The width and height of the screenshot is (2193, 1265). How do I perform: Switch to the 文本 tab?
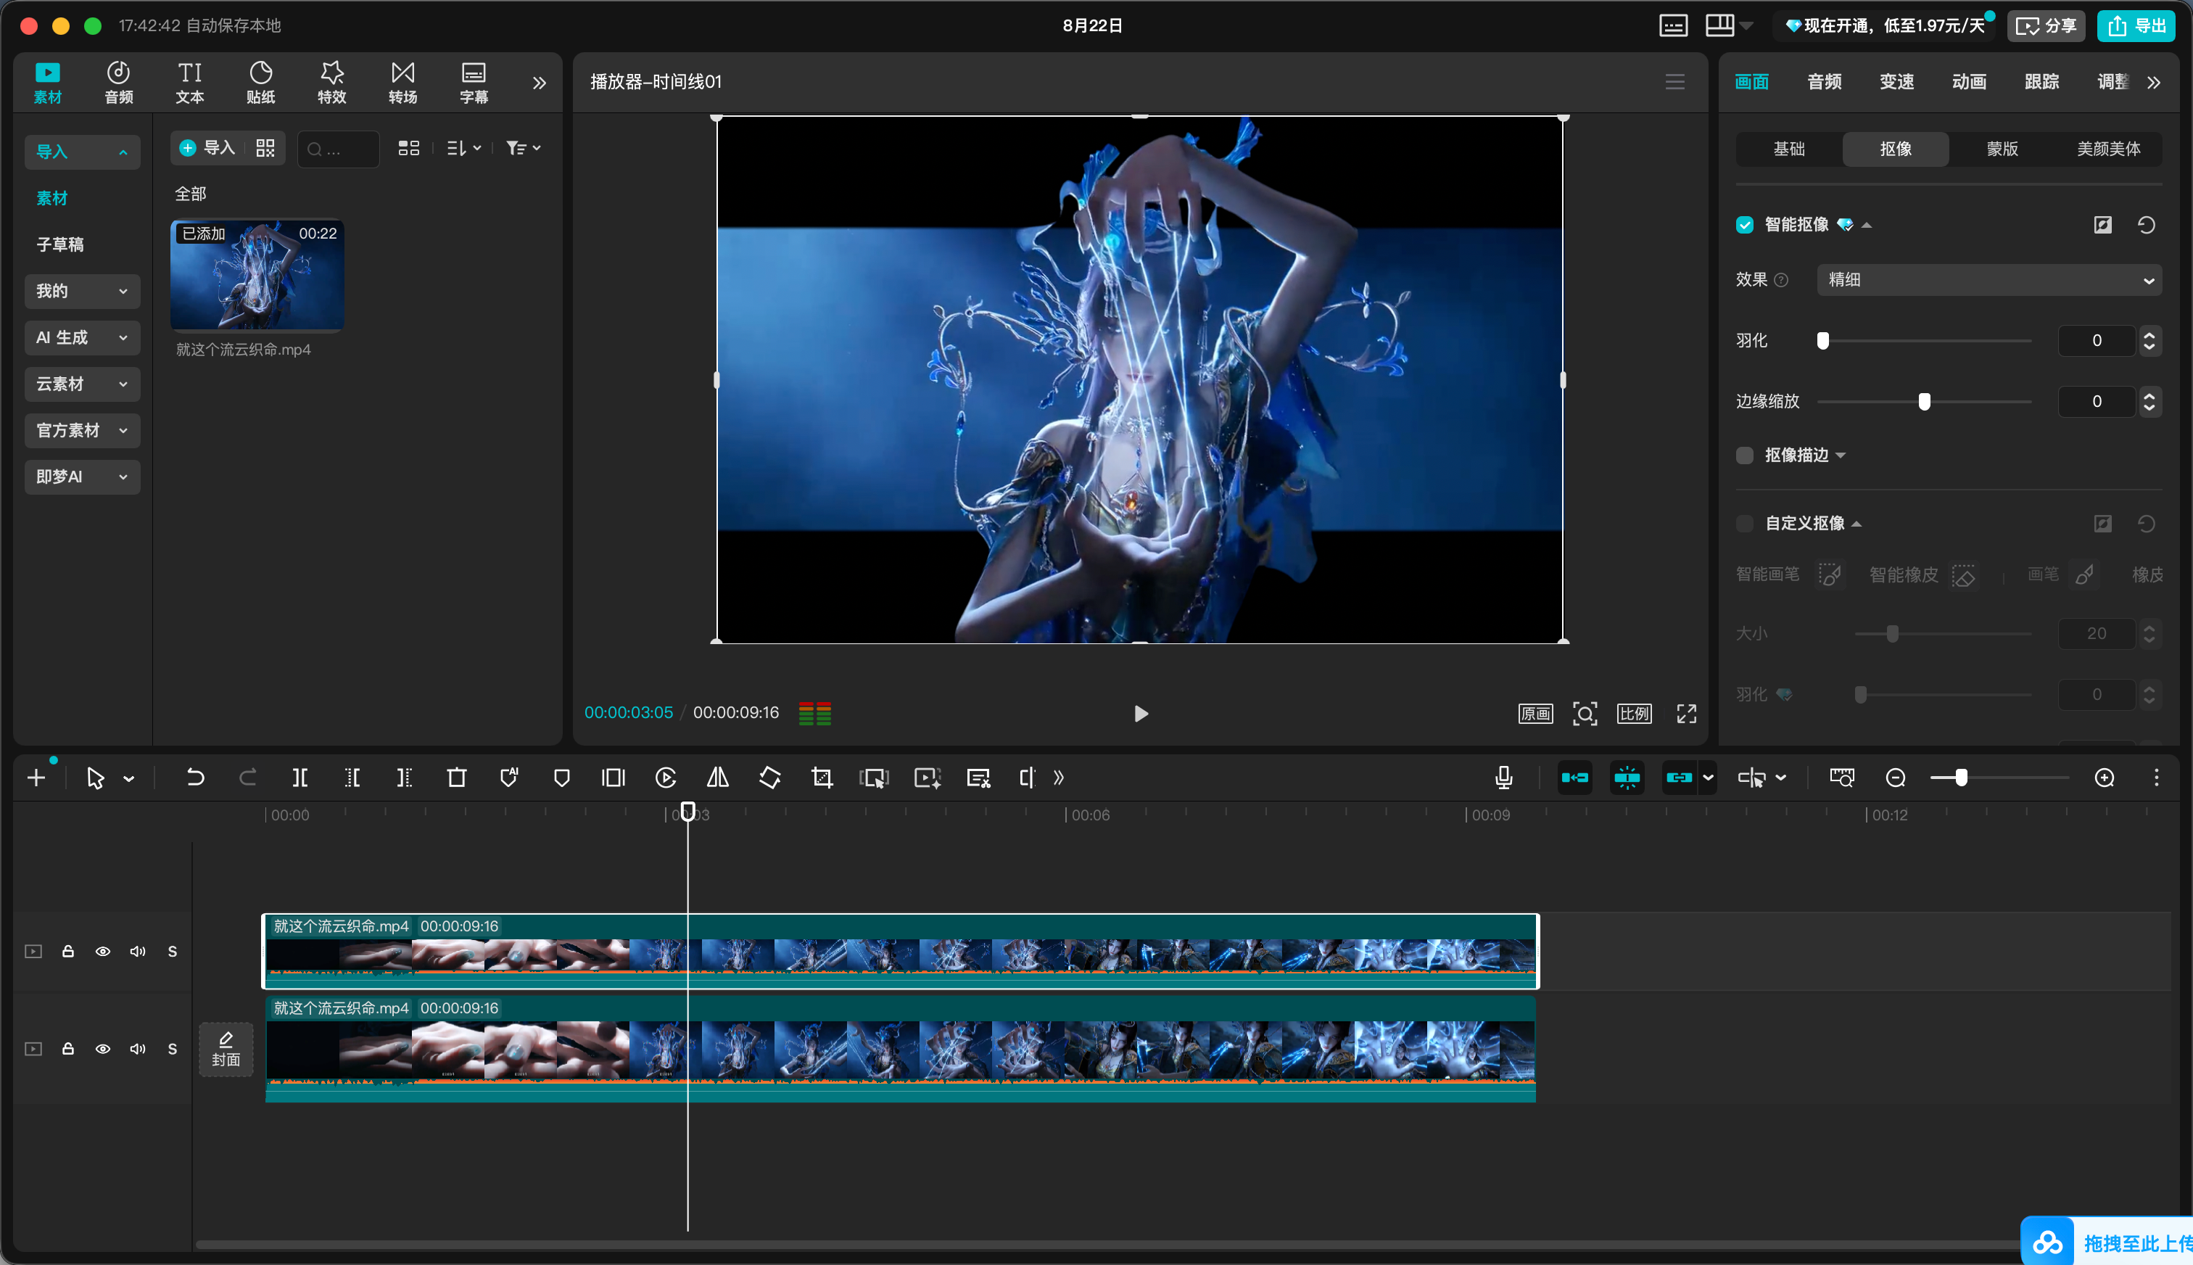[x=190, y=83]
